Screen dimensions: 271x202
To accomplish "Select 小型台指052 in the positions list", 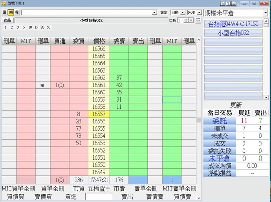I will [233, 33].
